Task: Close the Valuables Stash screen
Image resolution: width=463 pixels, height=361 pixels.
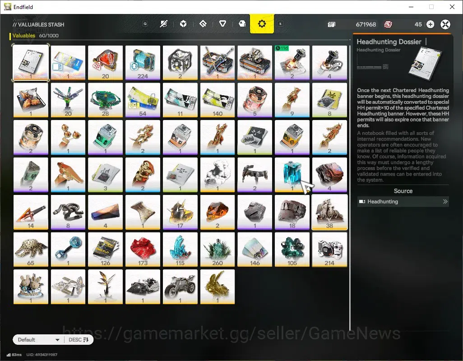Action: click(445, 24)
